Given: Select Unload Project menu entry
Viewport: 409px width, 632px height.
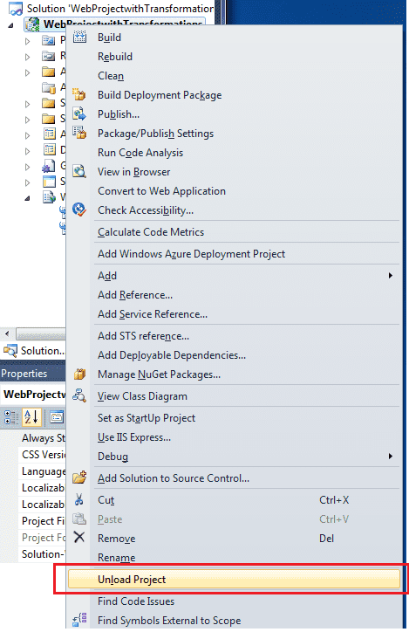Looking at the screenshot, I should pyautogui.click(x=234, y=580).
